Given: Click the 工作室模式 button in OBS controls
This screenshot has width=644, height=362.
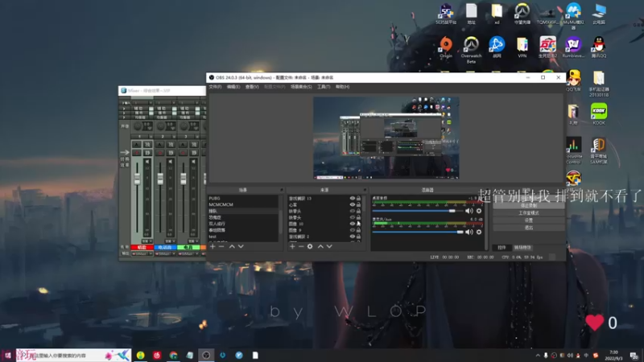Looking at the screenshot, I should pos(529,213).
